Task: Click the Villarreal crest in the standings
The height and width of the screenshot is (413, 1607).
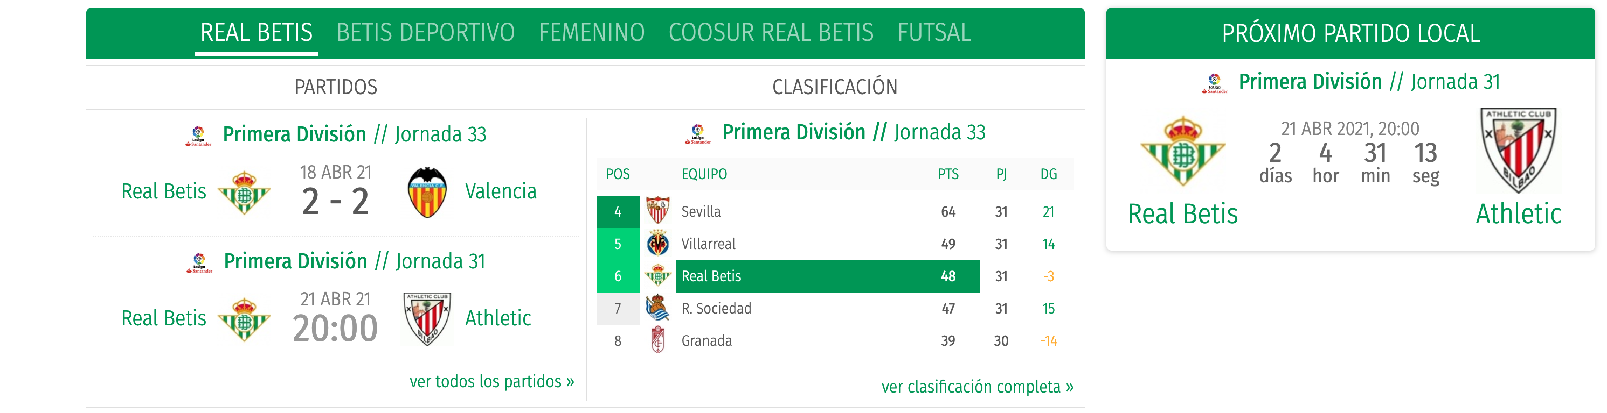Action: tap(657, 244)
